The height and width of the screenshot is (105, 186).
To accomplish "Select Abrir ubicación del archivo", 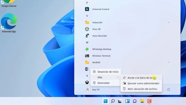I will [141, 89].
